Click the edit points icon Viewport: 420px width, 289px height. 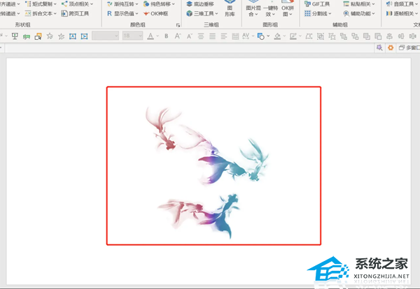click(309, 36)
